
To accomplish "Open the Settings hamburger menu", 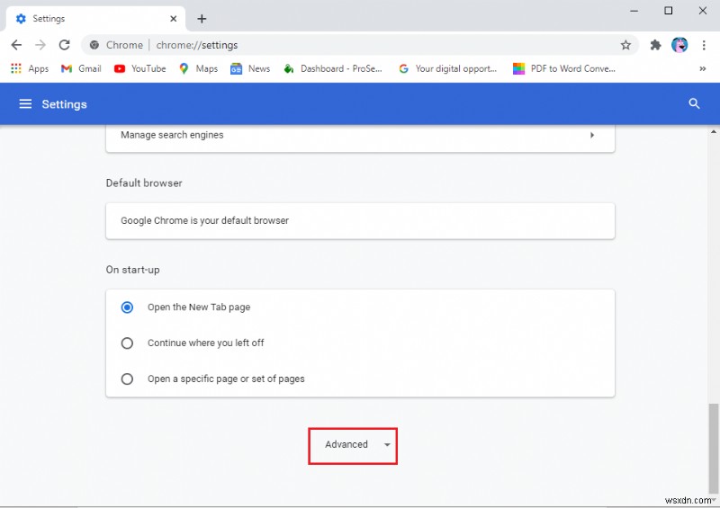I will (x=25, y=104).
